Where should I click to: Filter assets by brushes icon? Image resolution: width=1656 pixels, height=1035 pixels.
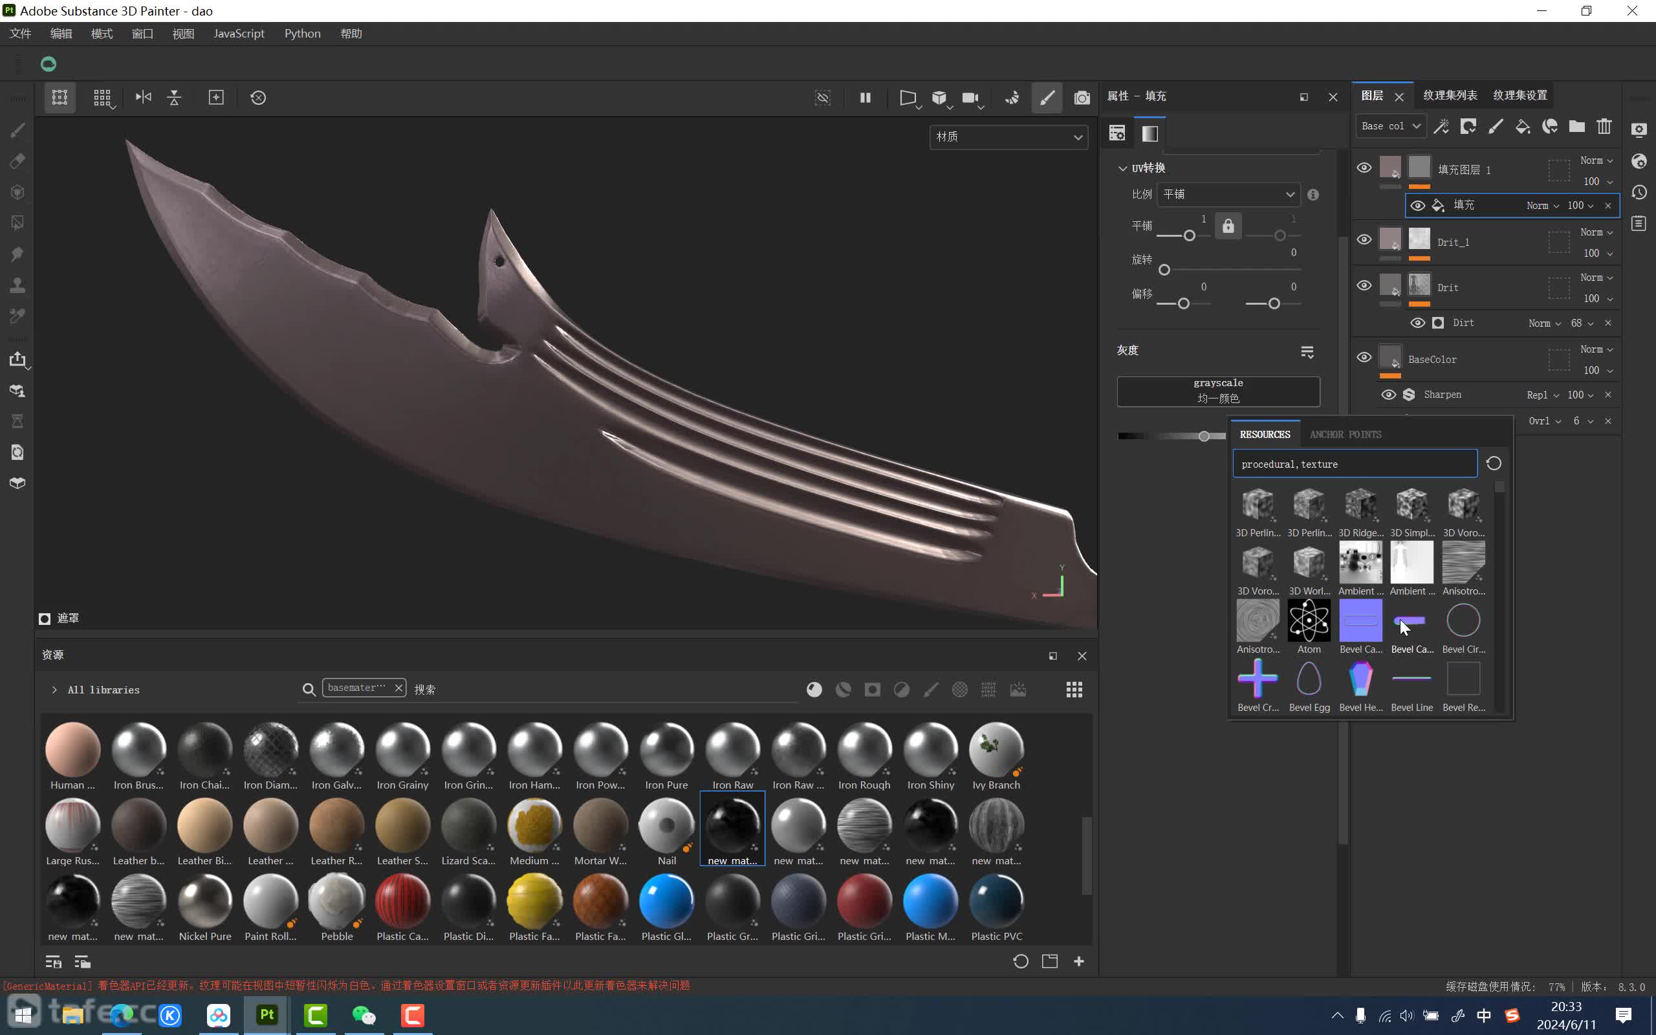(931, 690)
